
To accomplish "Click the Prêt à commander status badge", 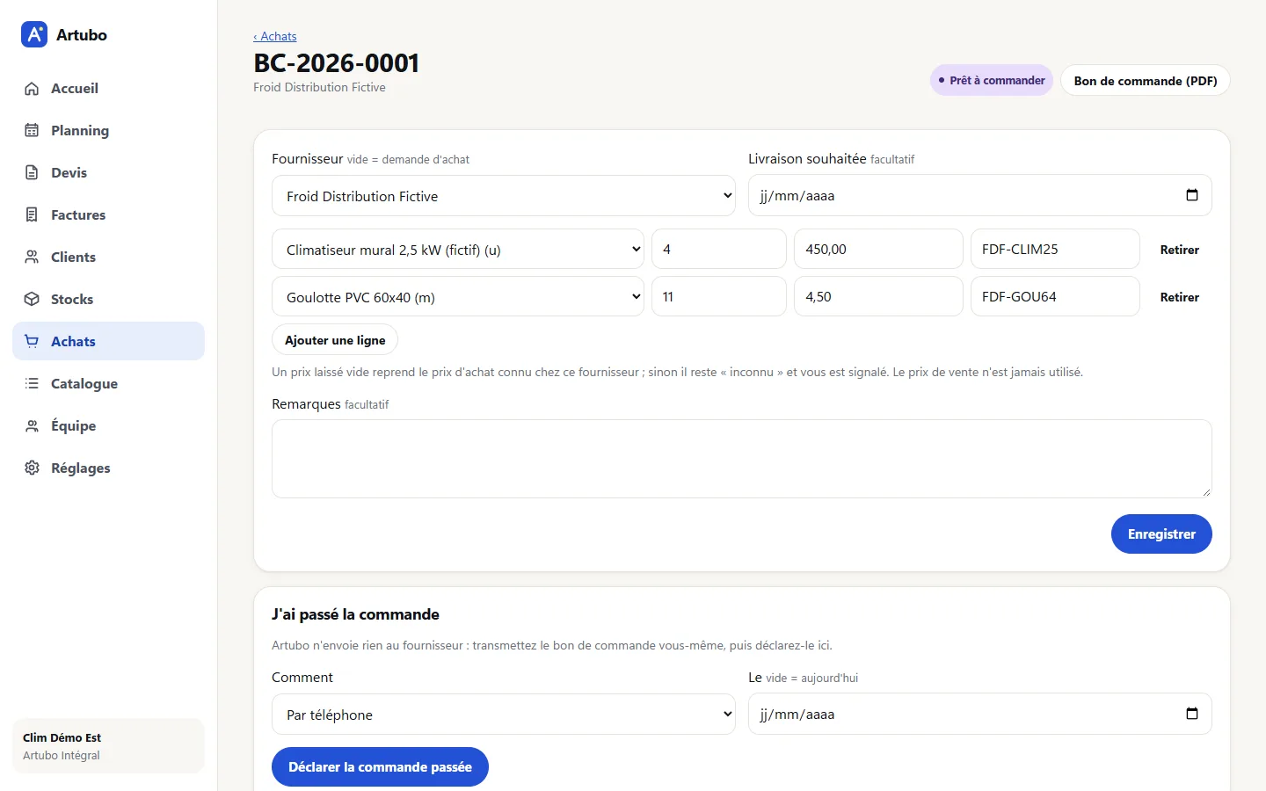I will (992, 80).
